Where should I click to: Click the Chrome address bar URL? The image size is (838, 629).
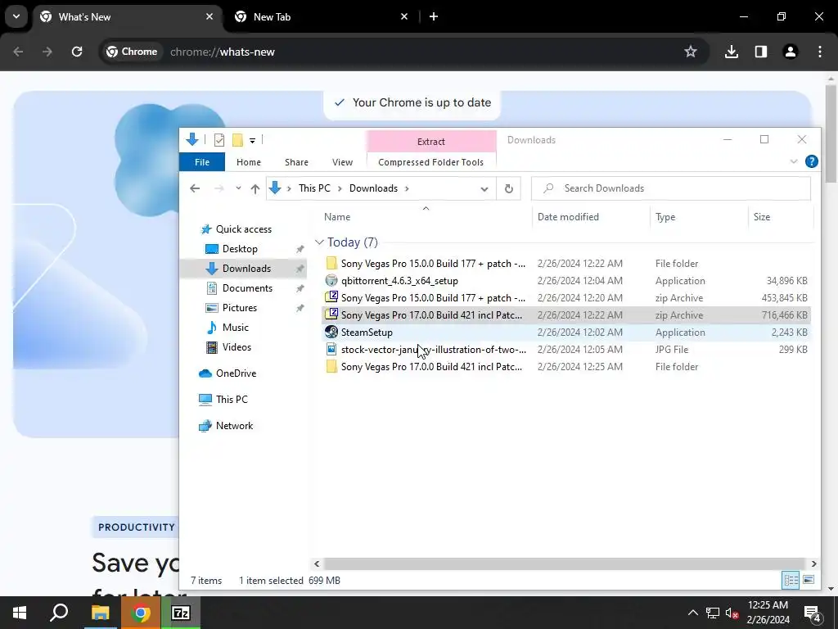[x=223, y=52]
